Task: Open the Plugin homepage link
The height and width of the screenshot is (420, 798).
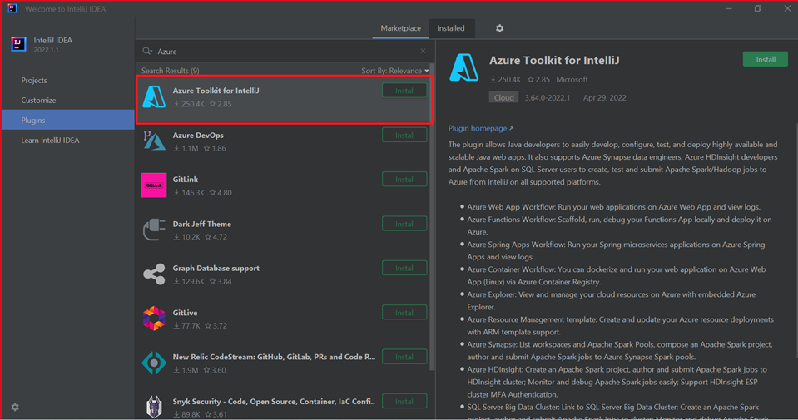Action: pos(480,128)
